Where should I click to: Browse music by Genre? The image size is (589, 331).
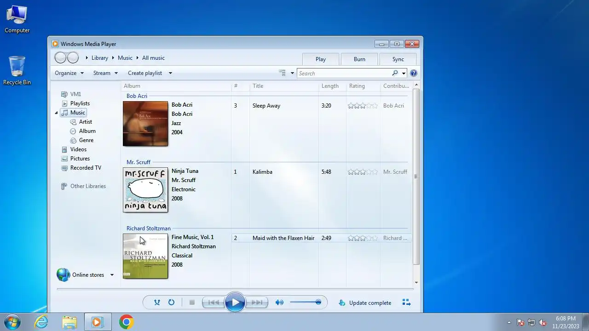(82, 140)
